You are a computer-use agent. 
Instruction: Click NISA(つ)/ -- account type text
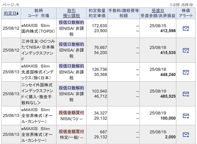(x=71, y=119)
